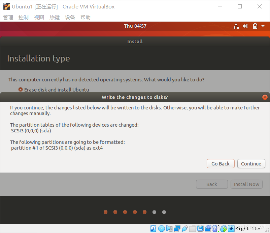This screenshot has width=270, height=233.
Task: Click the USB devices status icon
Action: [184, 229]
